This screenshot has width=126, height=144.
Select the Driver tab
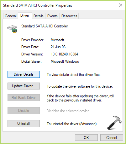pos(25,15)
